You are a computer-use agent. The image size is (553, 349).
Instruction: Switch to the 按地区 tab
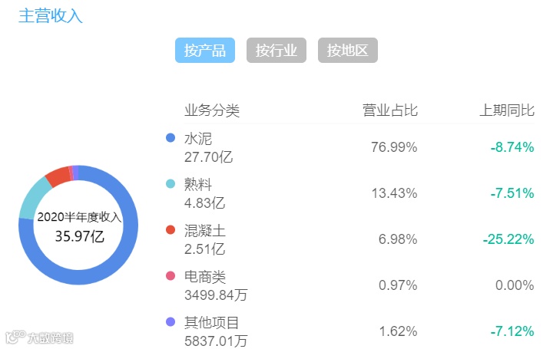click(x=348, y=51)
